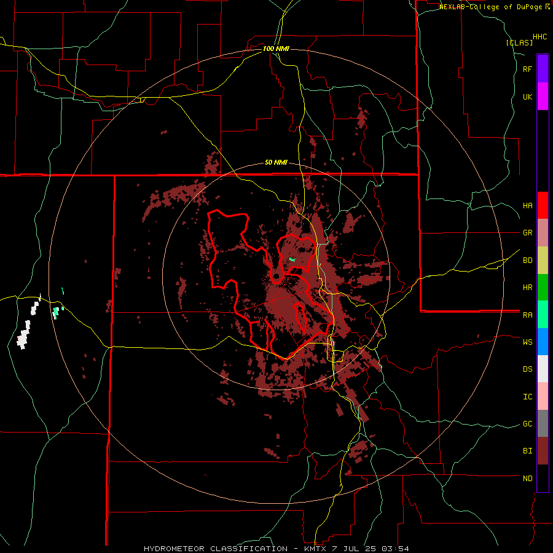
Task: Click the HA red legend swatch
Action: (543, 205)
